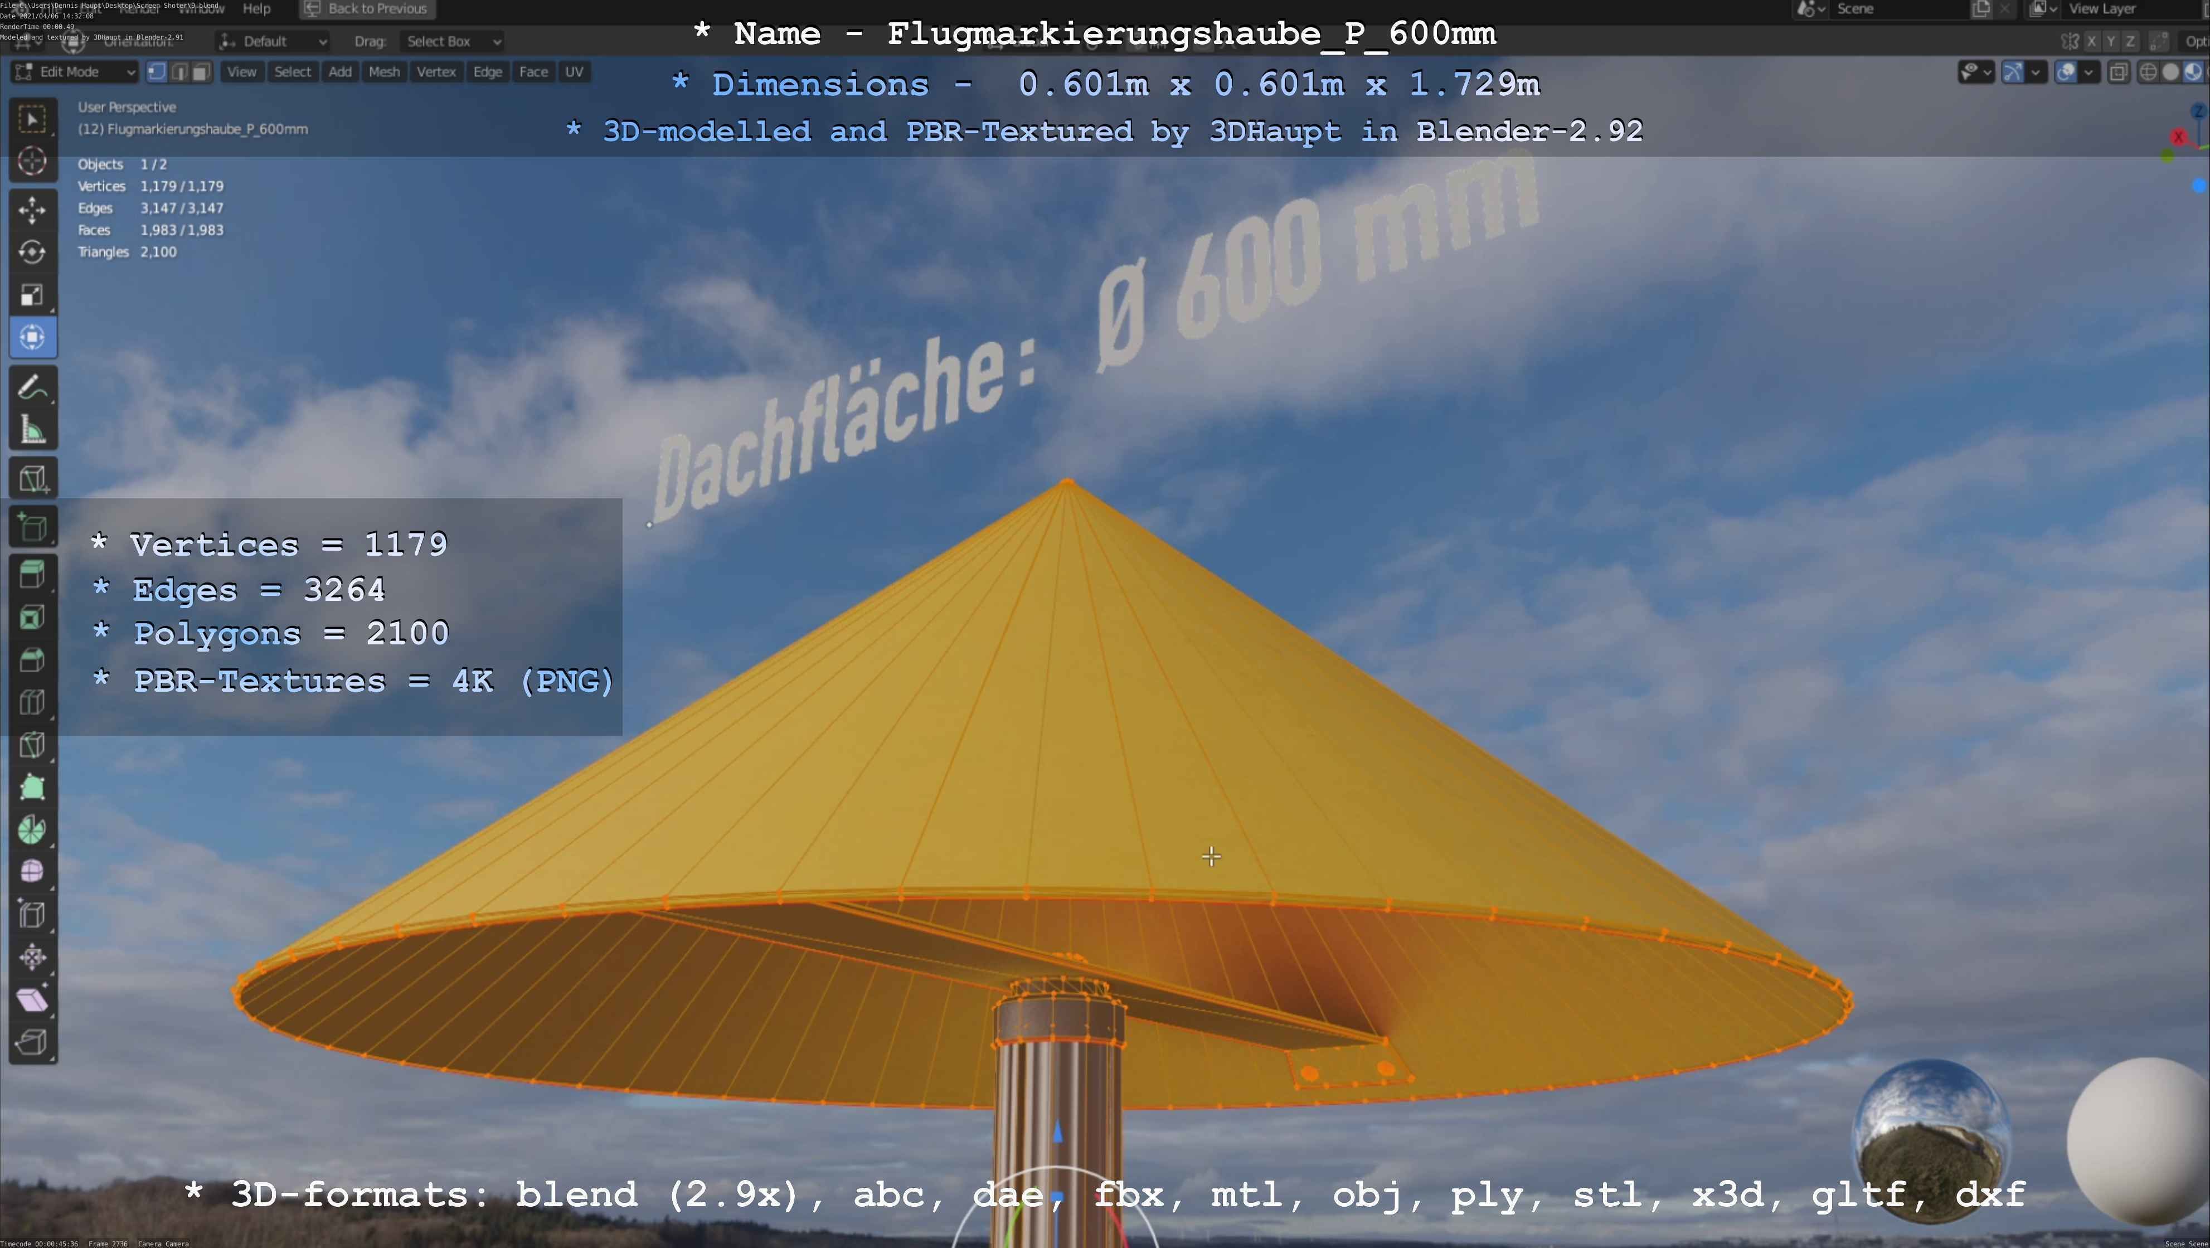Screen dimensions: 2210x1248
Task: Toggle viewport gizmos visibility
Action: pyautogui.click(x=2013, y=72)
